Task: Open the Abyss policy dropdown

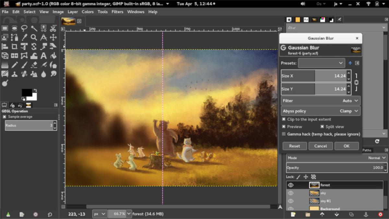Action: (320, 111)
